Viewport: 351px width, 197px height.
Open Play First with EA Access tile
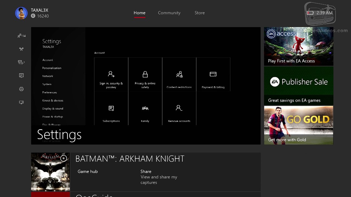point(299,47)
